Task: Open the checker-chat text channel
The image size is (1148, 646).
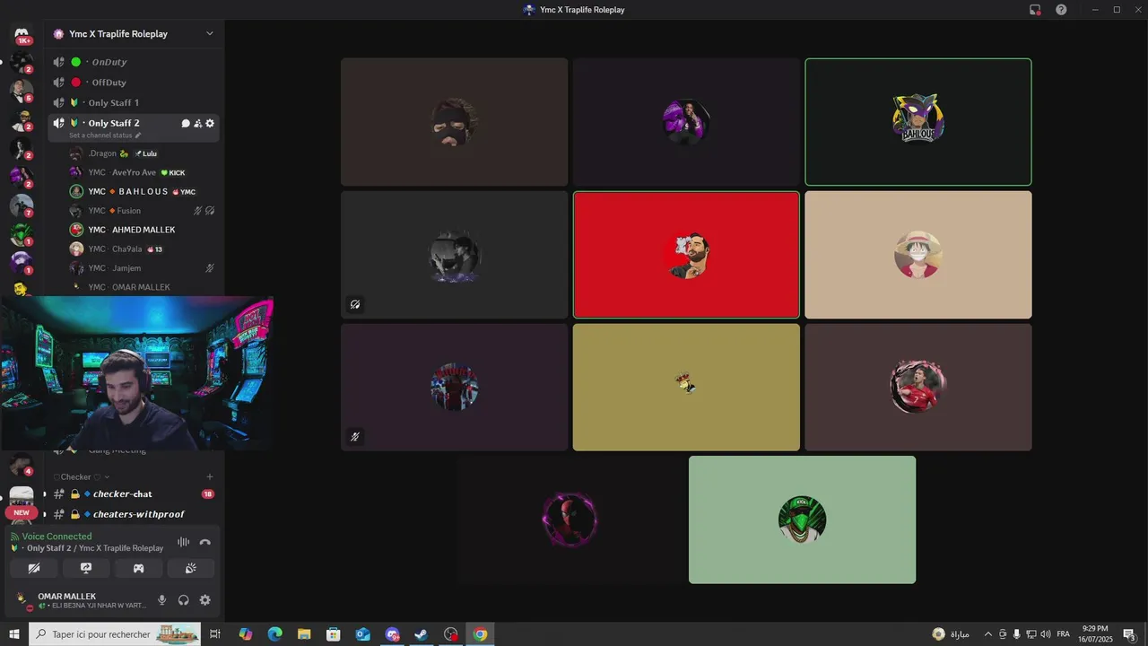Action: [134, 494]
